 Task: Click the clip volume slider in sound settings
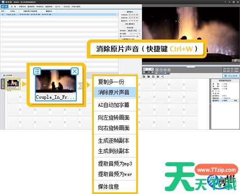(129, 36)
